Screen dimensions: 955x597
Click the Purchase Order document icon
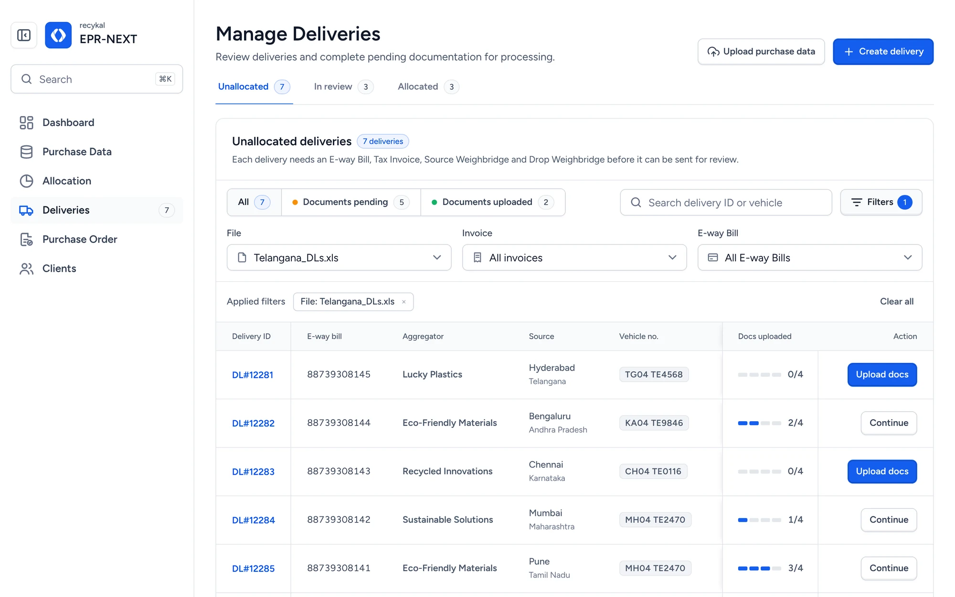click(x=26, y=239)
